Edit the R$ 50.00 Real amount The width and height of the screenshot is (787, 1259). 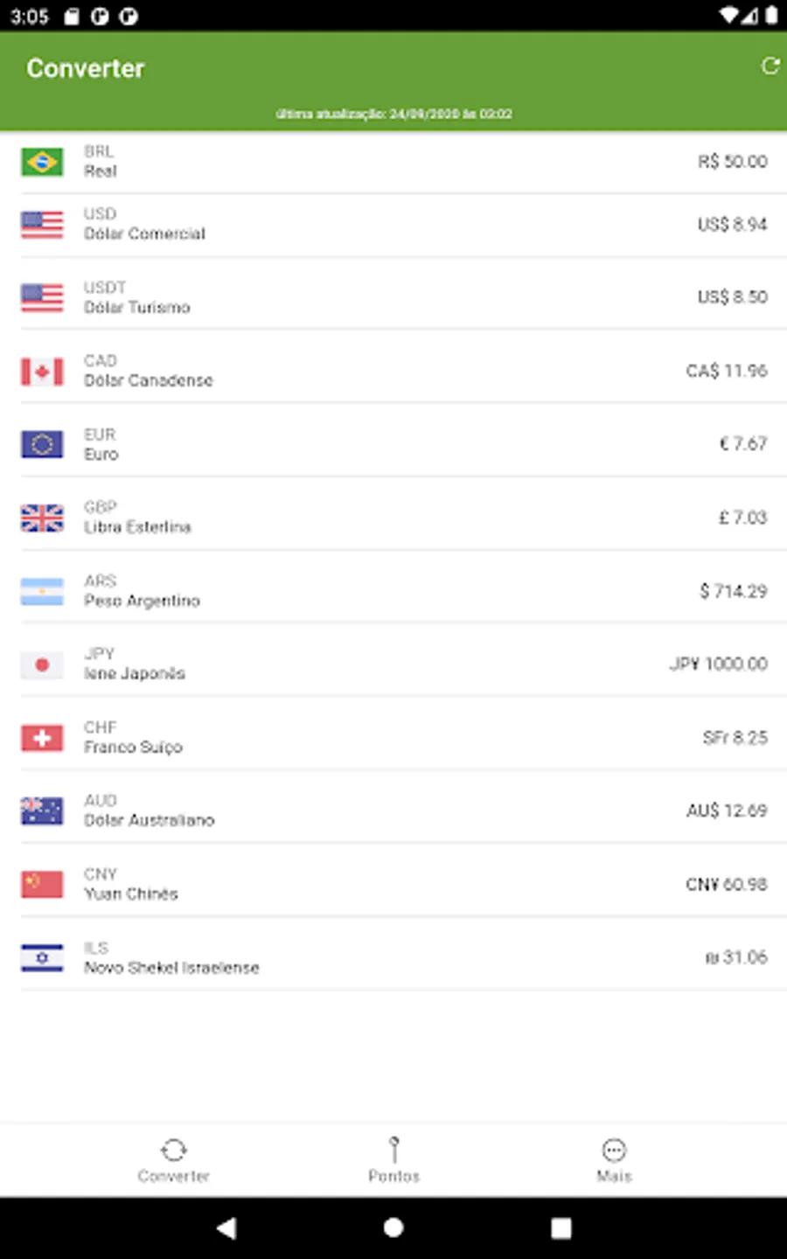click(732, 162)
